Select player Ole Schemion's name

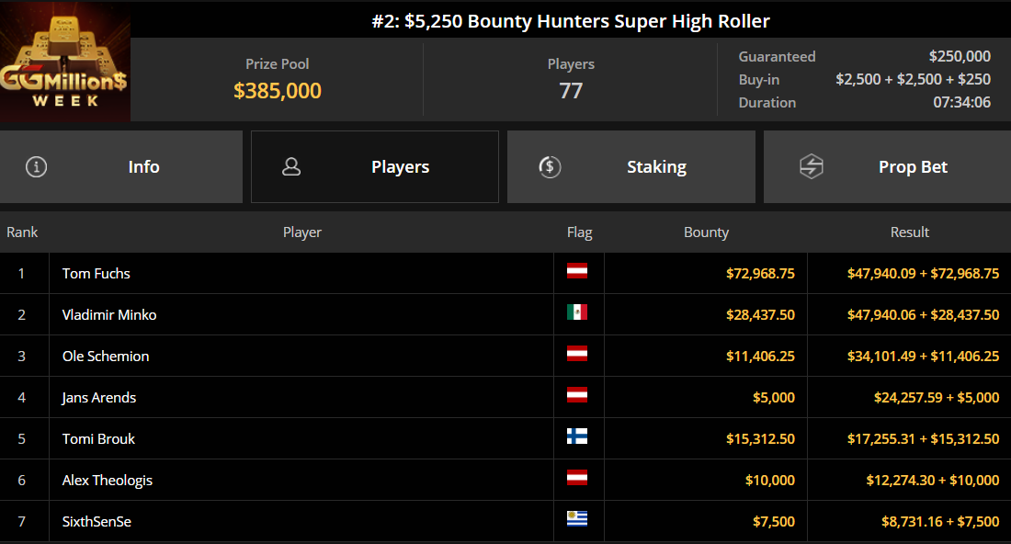[x=106, y=357]
